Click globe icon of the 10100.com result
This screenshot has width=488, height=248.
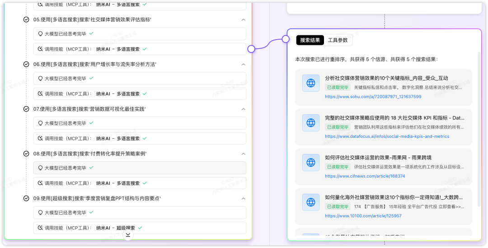point(311,202)
